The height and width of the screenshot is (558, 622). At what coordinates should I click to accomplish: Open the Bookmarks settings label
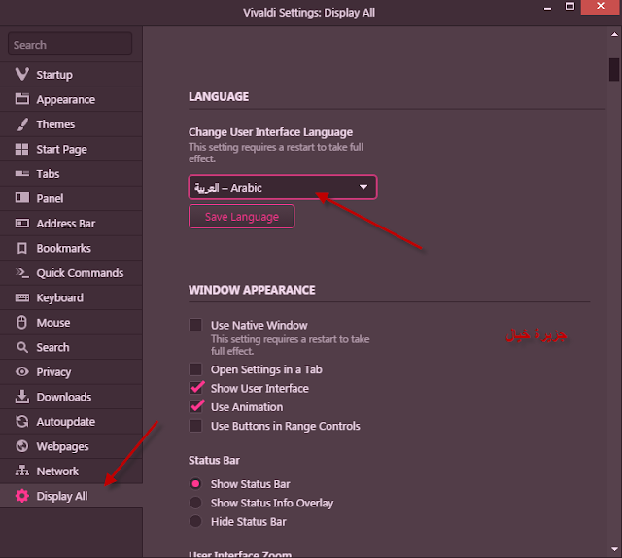[63, 249]
